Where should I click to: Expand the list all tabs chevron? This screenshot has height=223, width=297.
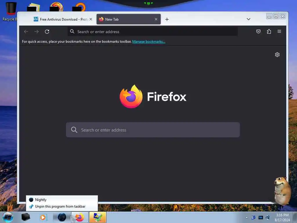click(249, 19)
